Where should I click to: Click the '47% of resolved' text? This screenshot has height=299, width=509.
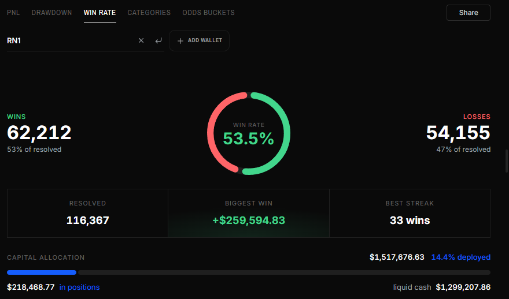pyautogui.click(x=463, y=149)
